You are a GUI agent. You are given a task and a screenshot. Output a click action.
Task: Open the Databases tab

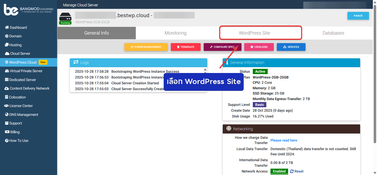(333, 33)
